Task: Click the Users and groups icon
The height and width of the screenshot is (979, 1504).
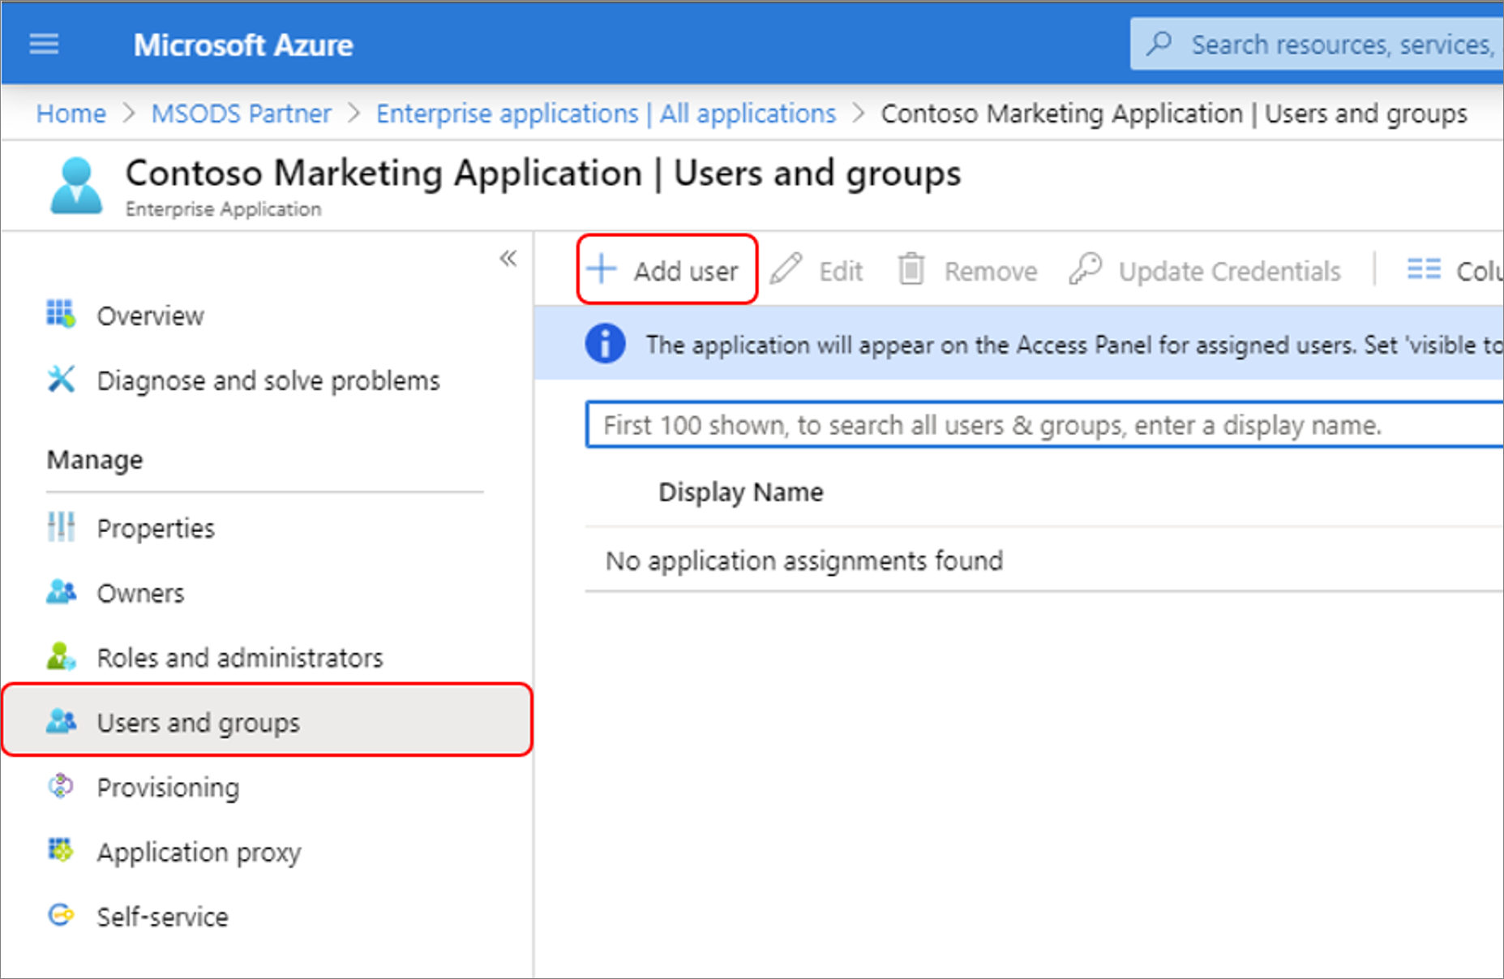Action: [61, 720]
